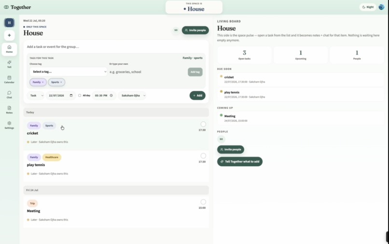The image size is (389, 244).
Task: Click the House space selector pill
Action: [194, 7]
